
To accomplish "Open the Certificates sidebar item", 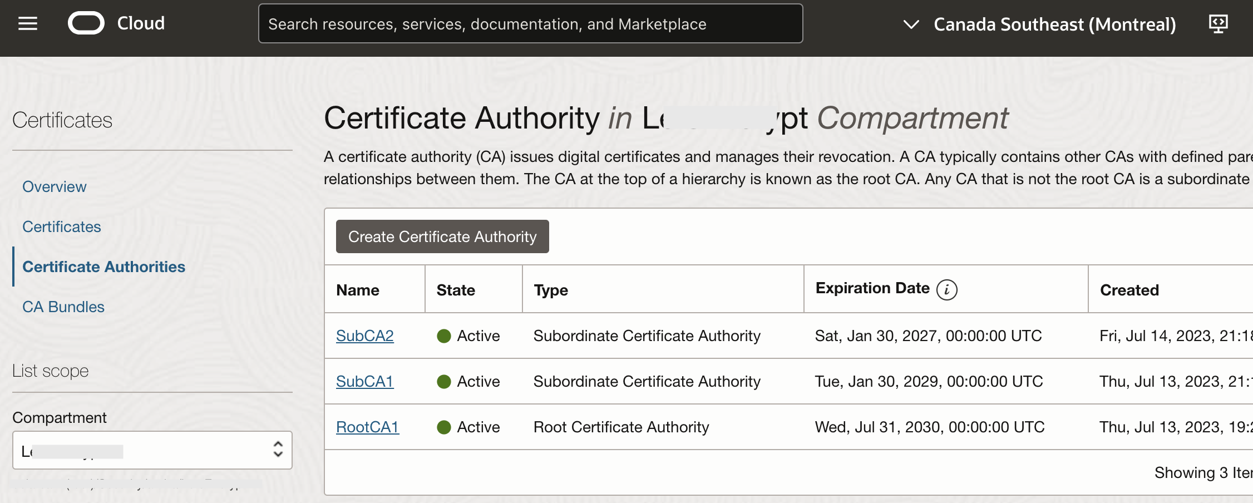I will [62, 227].
